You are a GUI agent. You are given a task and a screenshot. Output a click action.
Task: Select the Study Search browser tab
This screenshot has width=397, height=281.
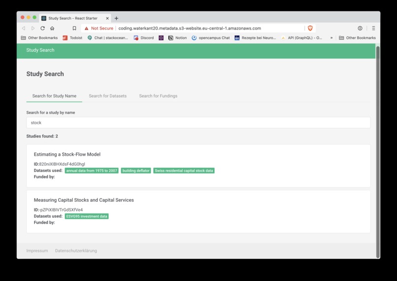pos(75,18)
